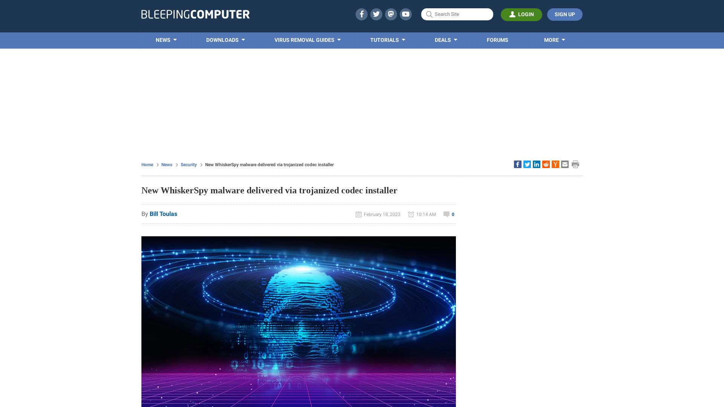The height and width of the screenshot is (407, 724).
Task: Click the LinkedIn share icon
Action: pos(537,164)
